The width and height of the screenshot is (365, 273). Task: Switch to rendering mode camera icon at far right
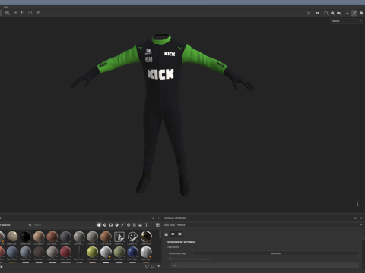(x=361, y=13)
